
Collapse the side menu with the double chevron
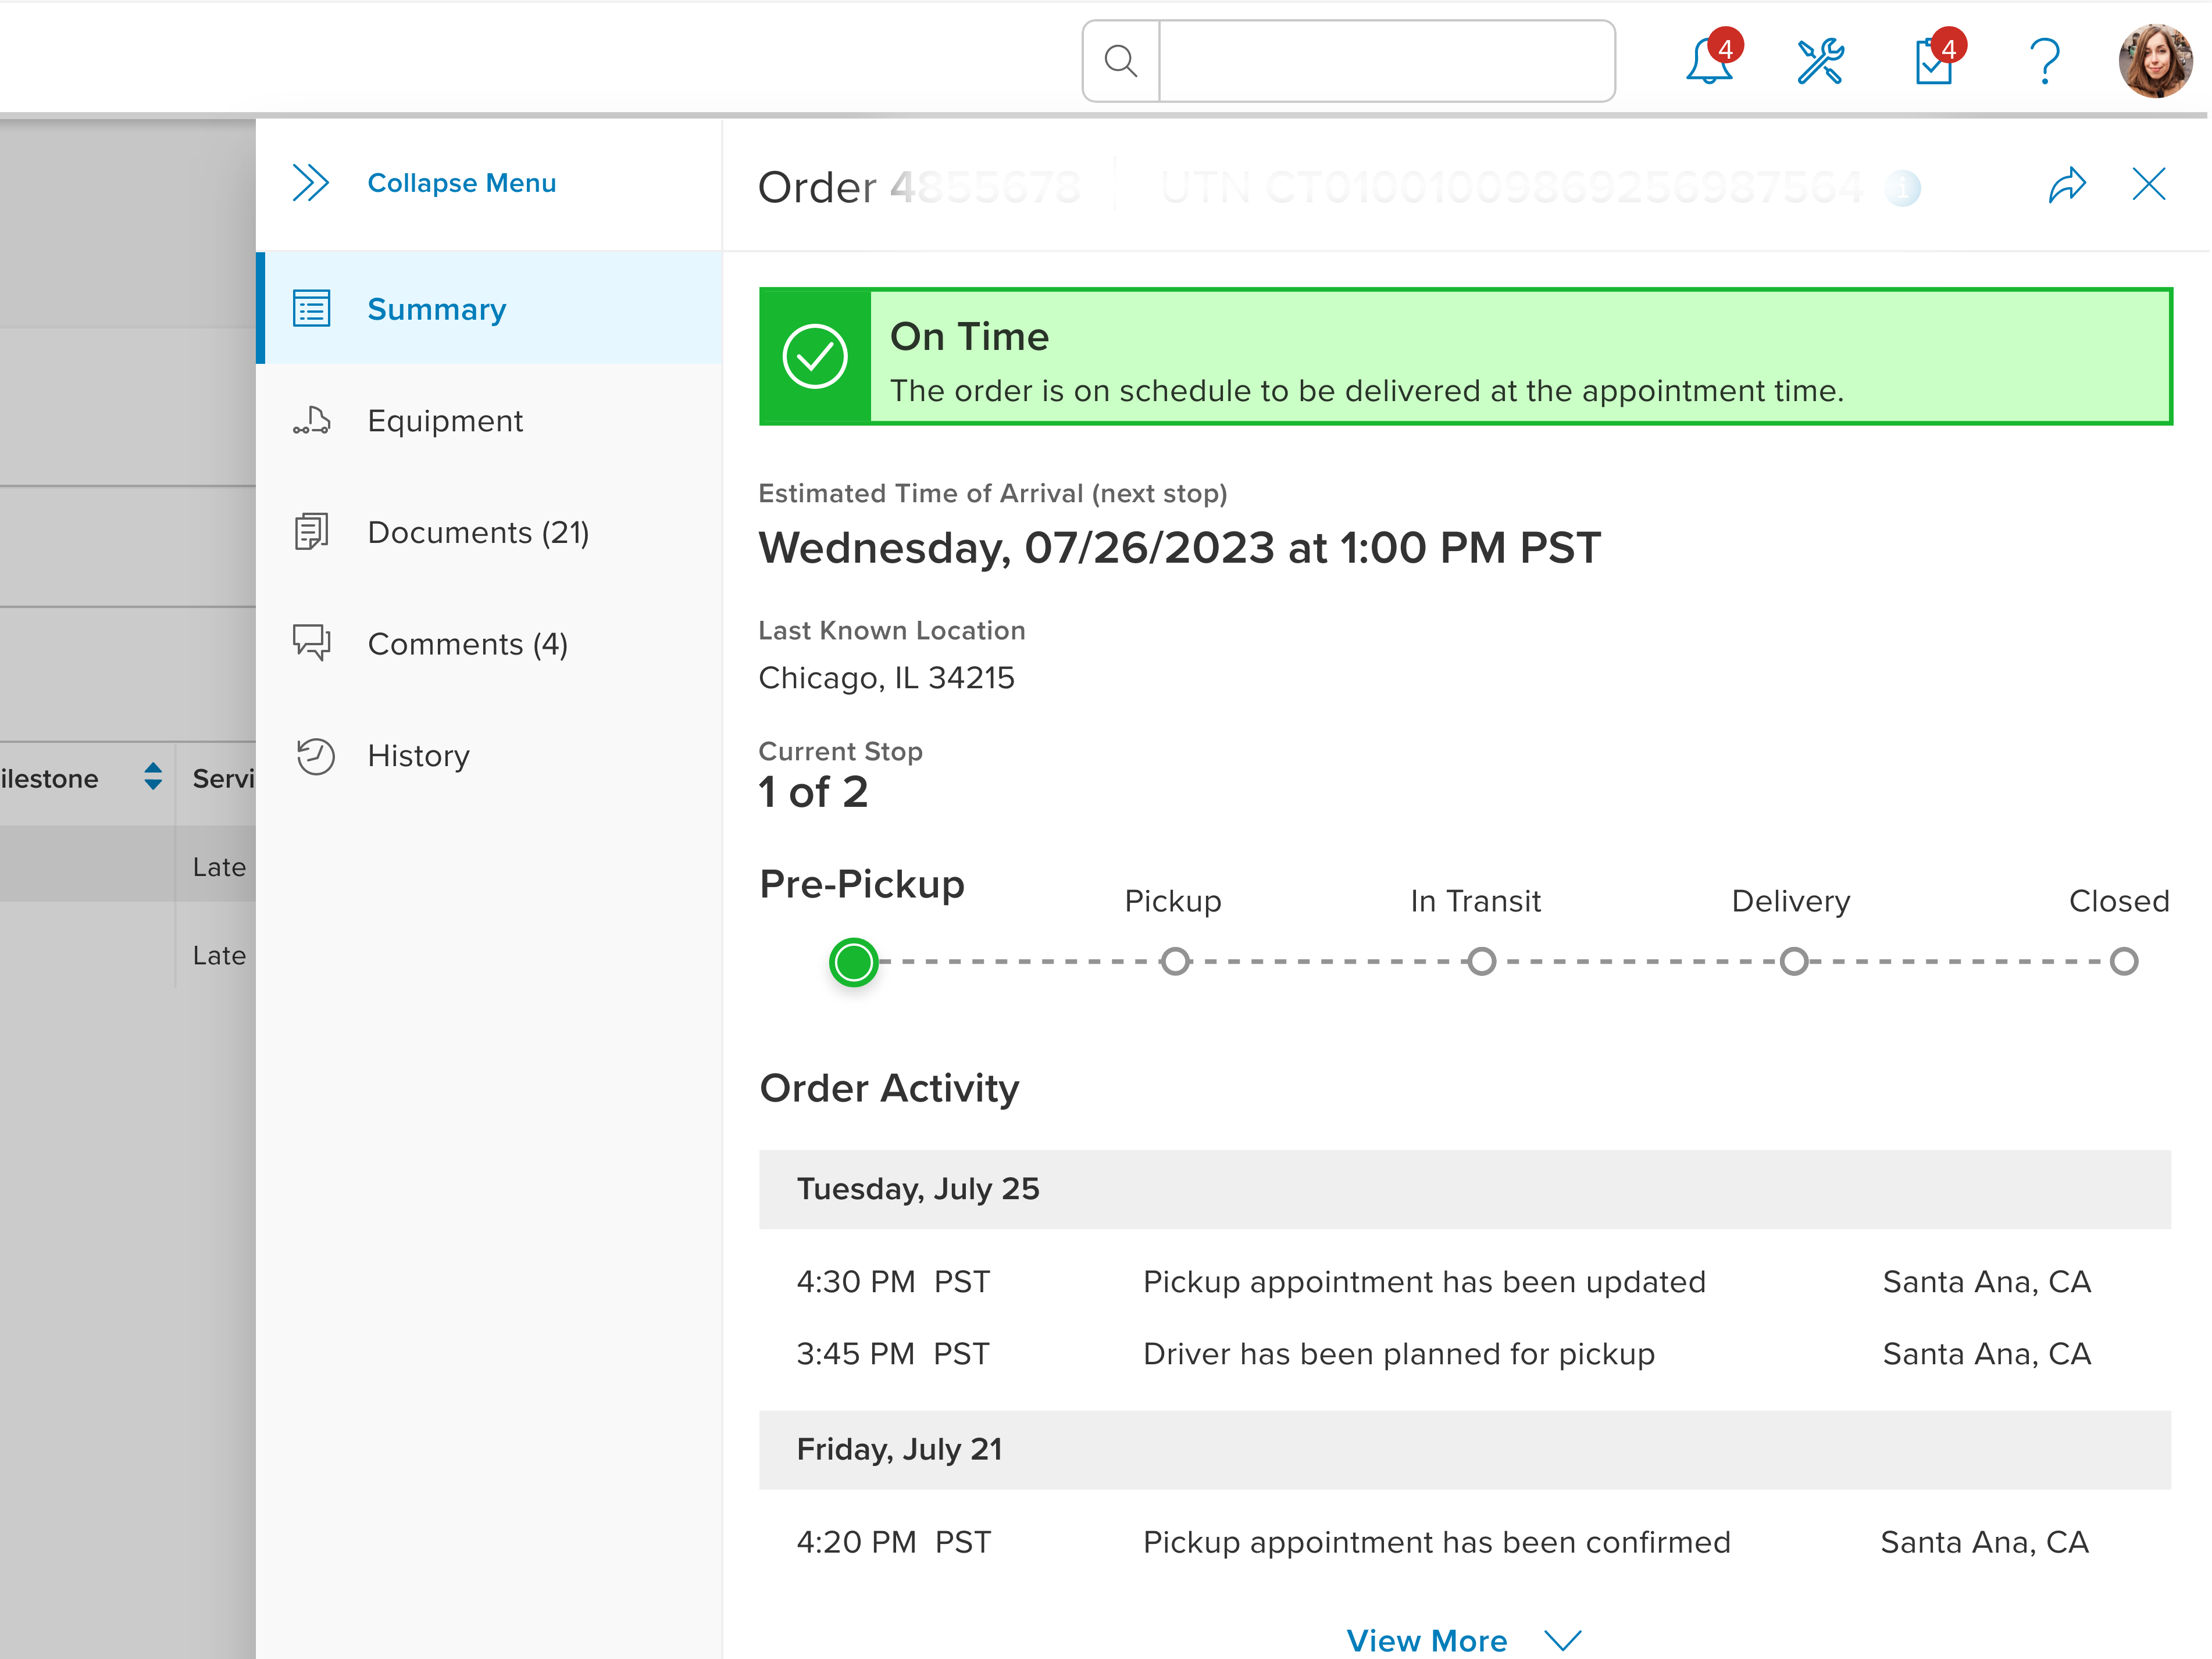click(x=310, y=183)
